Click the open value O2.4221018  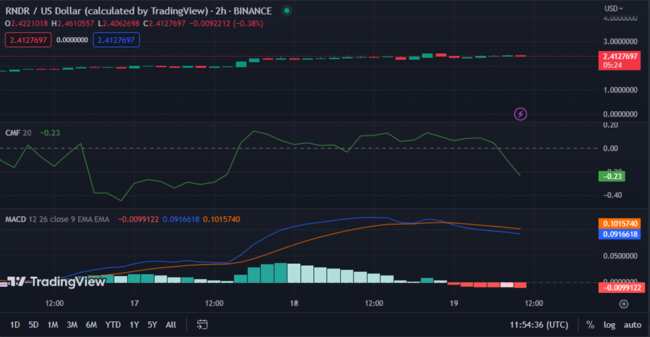26,23
